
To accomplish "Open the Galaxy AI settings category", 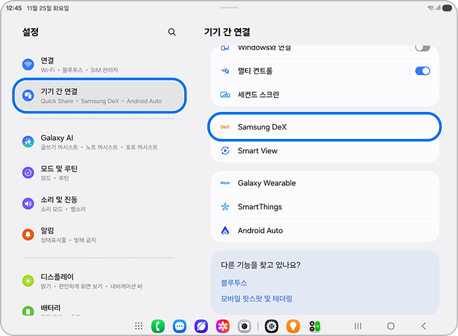I will coord(99,142).
